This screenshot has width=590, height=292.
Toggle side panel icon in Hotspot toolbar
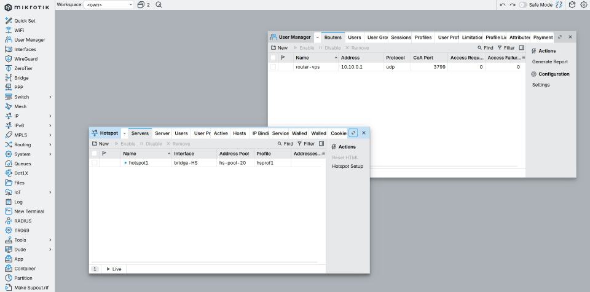tap(321, 144)
